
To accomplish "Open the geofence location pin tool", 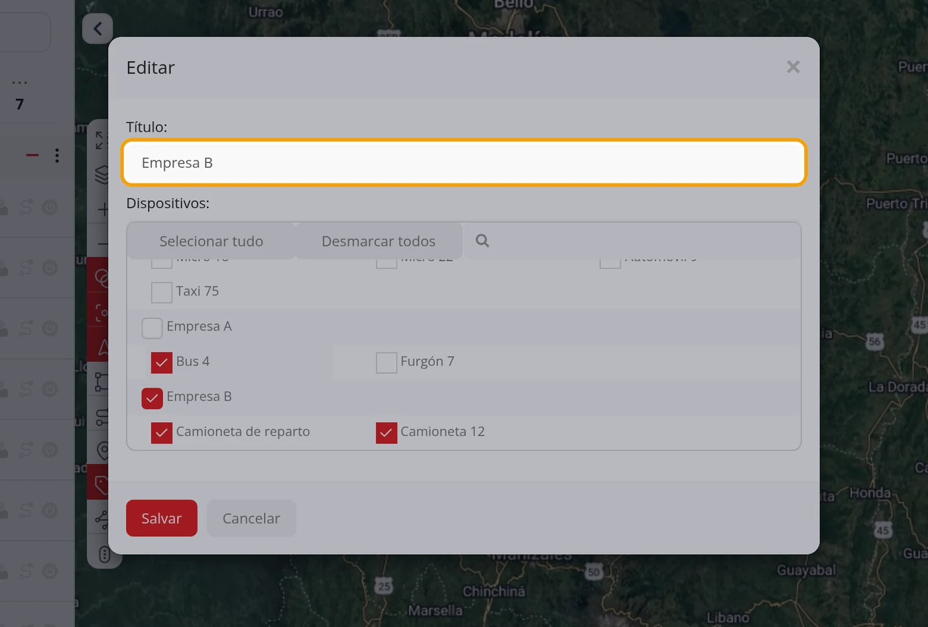I will (103, 451).
